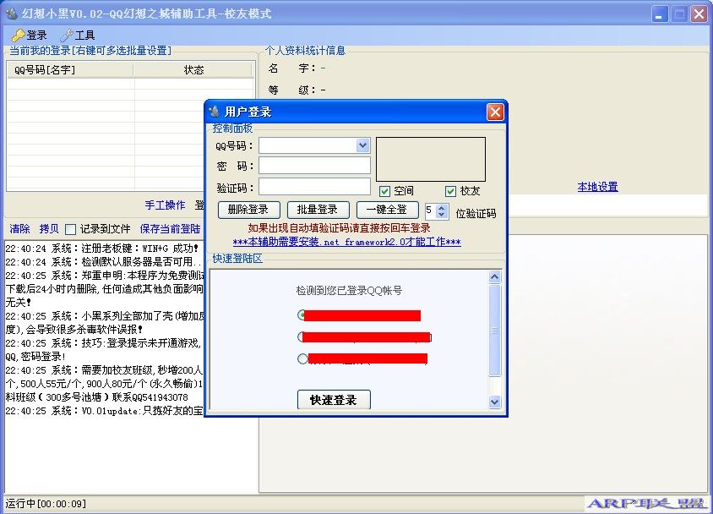713x514 pixels.
Task: Click the 删除登录 button
Action: 248,210
